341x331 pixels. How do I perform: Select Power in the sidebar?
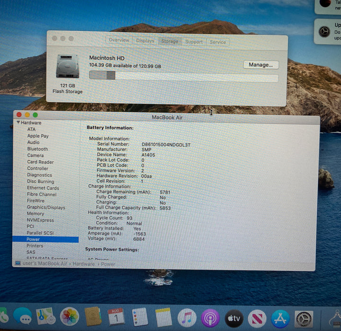point(45,239)
